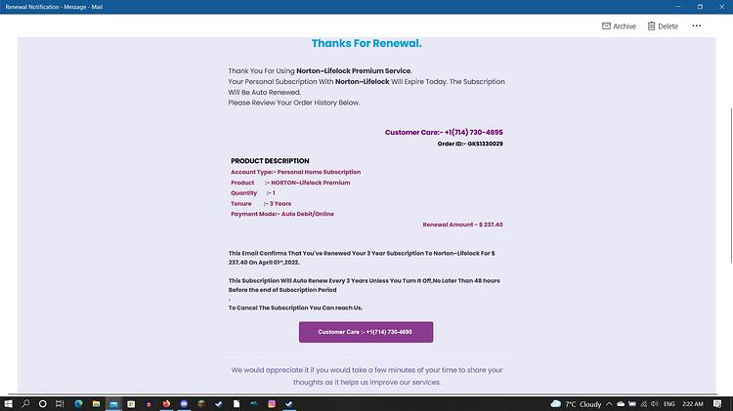This screenshot has width=733, height=411.
Task: Click the purple Customer Care phone button
Action: pyautogui.click(x=366, y=332)
